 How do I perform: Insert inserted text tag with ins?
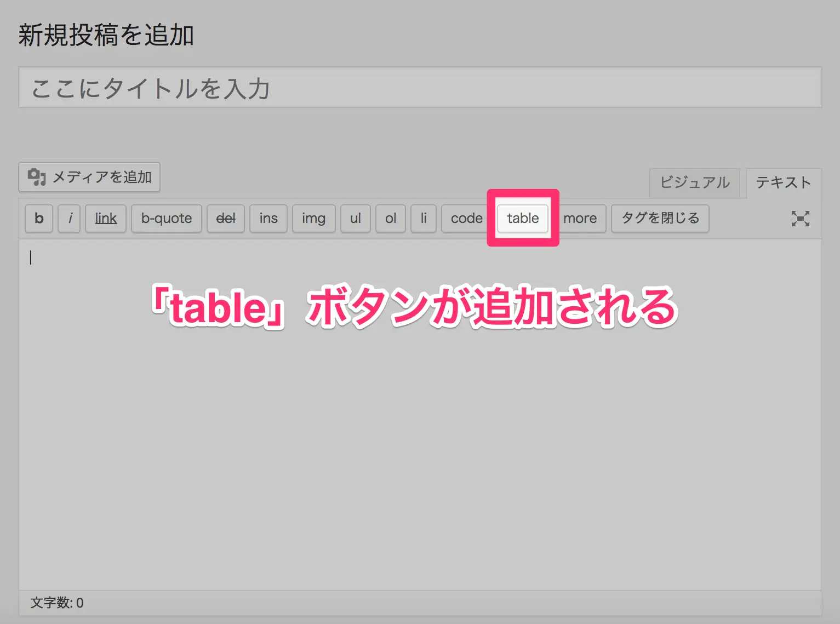tap(268, 219)
